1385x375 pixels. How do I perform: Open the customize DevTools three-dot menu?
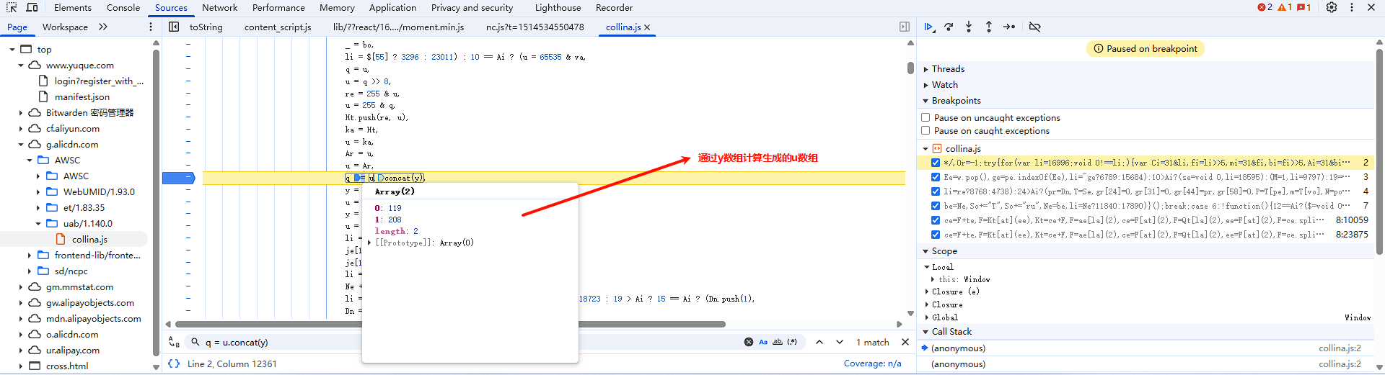click(1352, 7)
